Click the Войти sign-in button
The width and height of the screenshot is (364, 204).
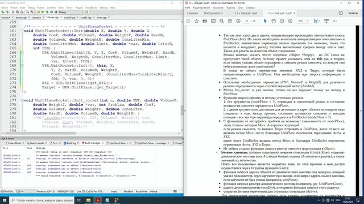[x=353, y=13]
